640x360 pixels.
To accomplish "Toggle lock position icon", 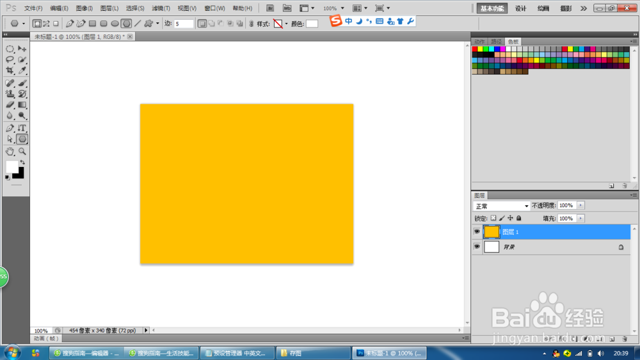I will (x=510, y=218).
